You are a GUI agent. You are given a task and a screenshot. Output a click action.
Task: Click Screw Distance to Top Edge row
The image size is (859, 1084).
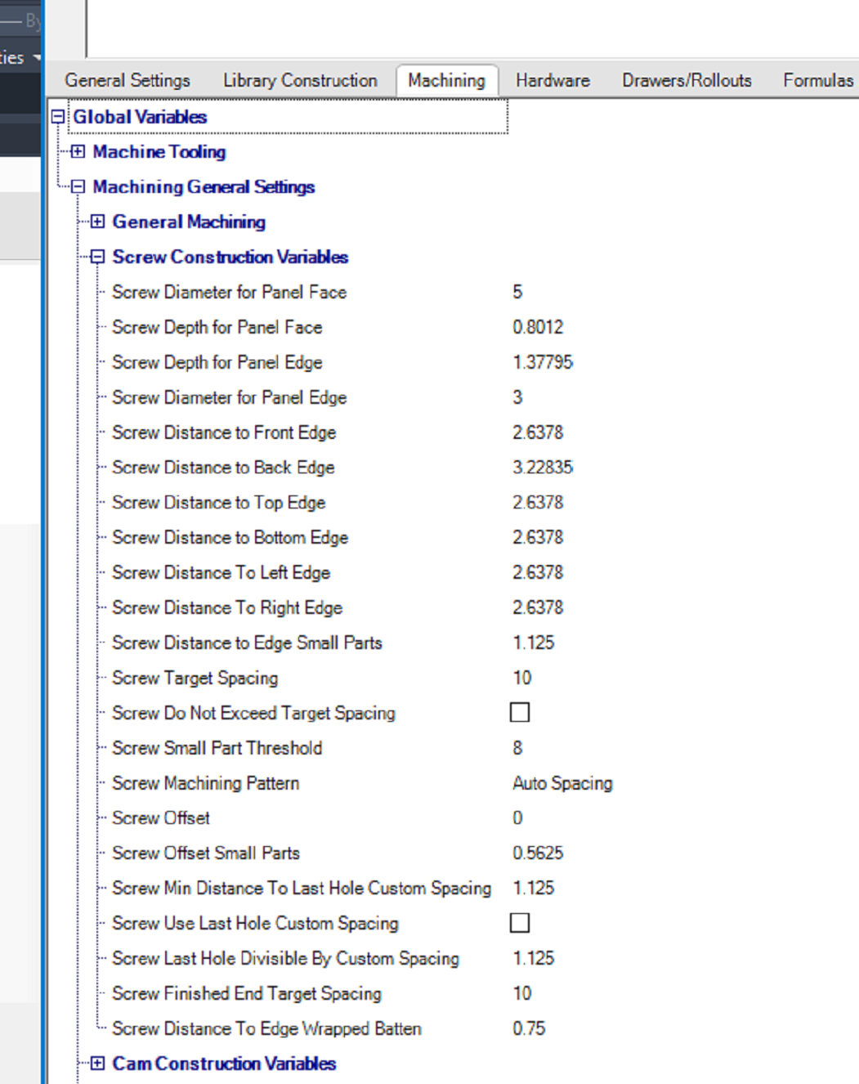[218, 503]
